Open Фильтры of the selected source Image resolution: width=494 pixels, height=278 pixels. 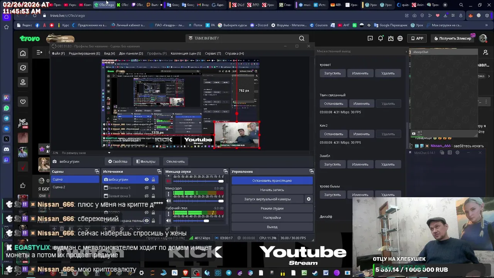point(146,161)
